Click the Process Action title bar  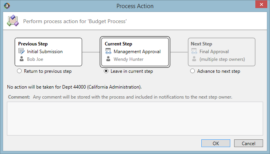[x=135, y=6]
